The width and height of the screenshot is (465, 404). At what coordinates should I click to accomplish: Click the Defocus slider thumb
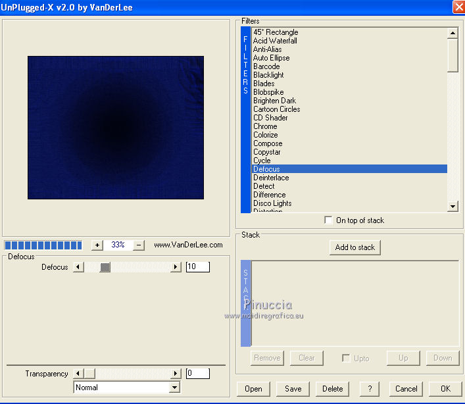coord(105,267)
